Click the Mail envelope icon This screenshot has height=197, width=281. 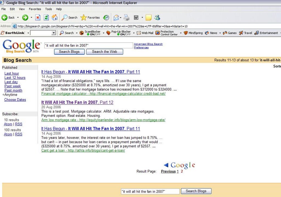point(116,18)
